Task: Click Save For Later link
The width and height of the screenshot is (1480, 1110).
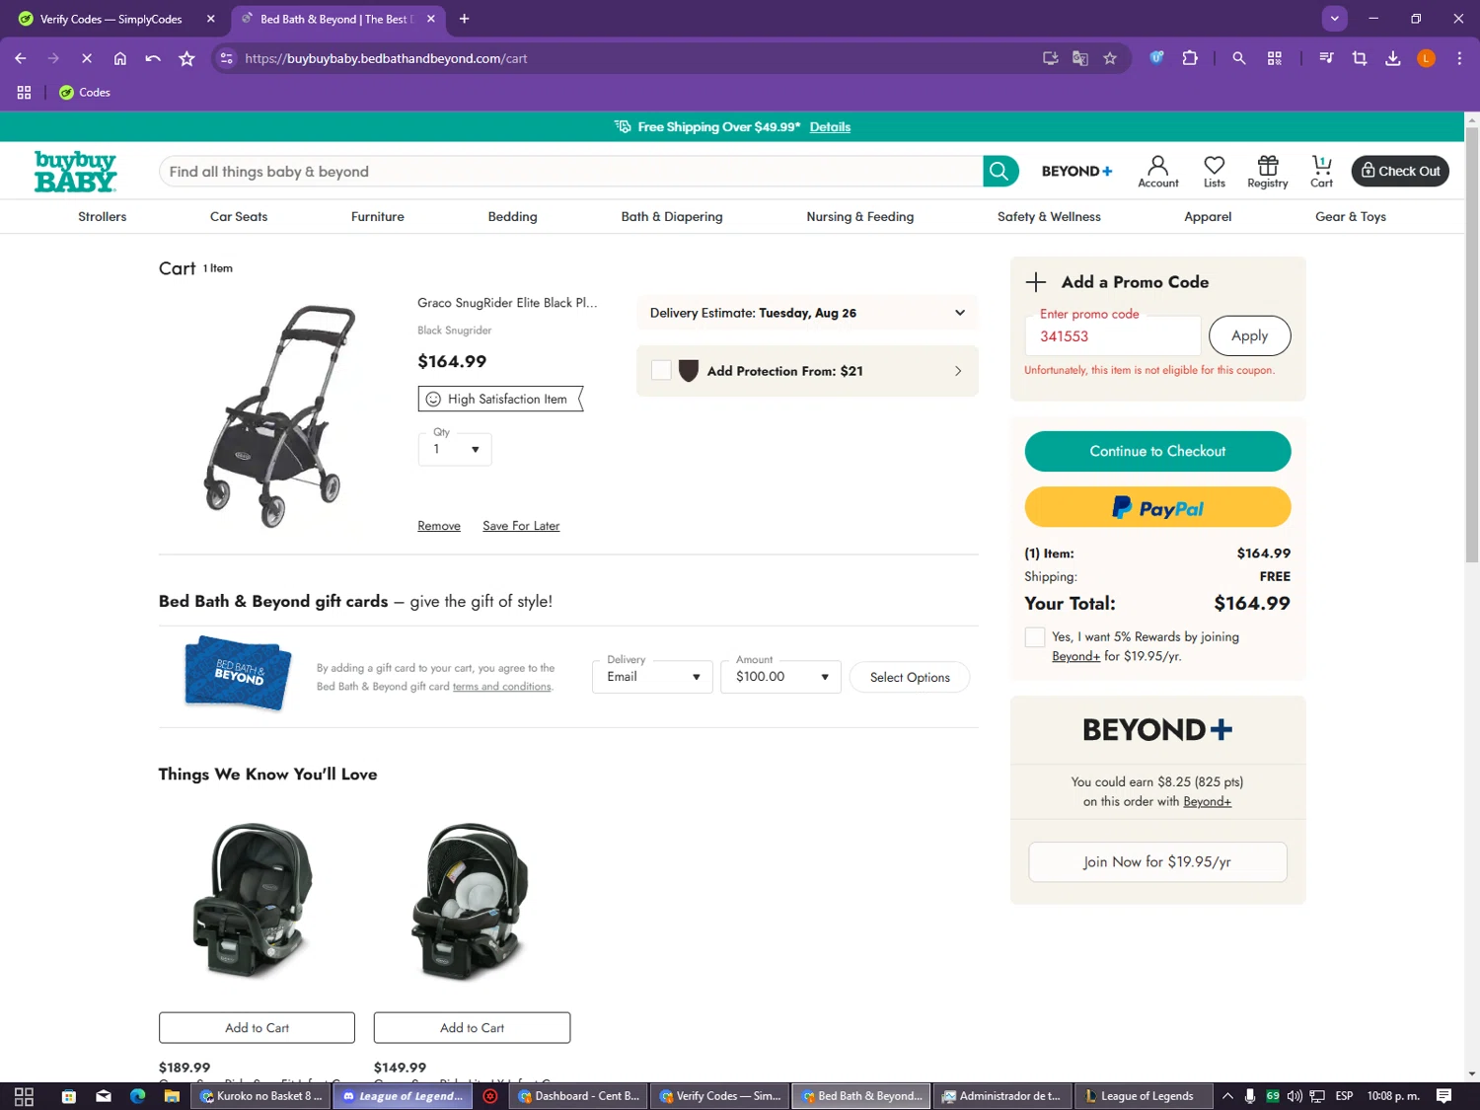Action: pyautogui.click(x=521, y=526)
